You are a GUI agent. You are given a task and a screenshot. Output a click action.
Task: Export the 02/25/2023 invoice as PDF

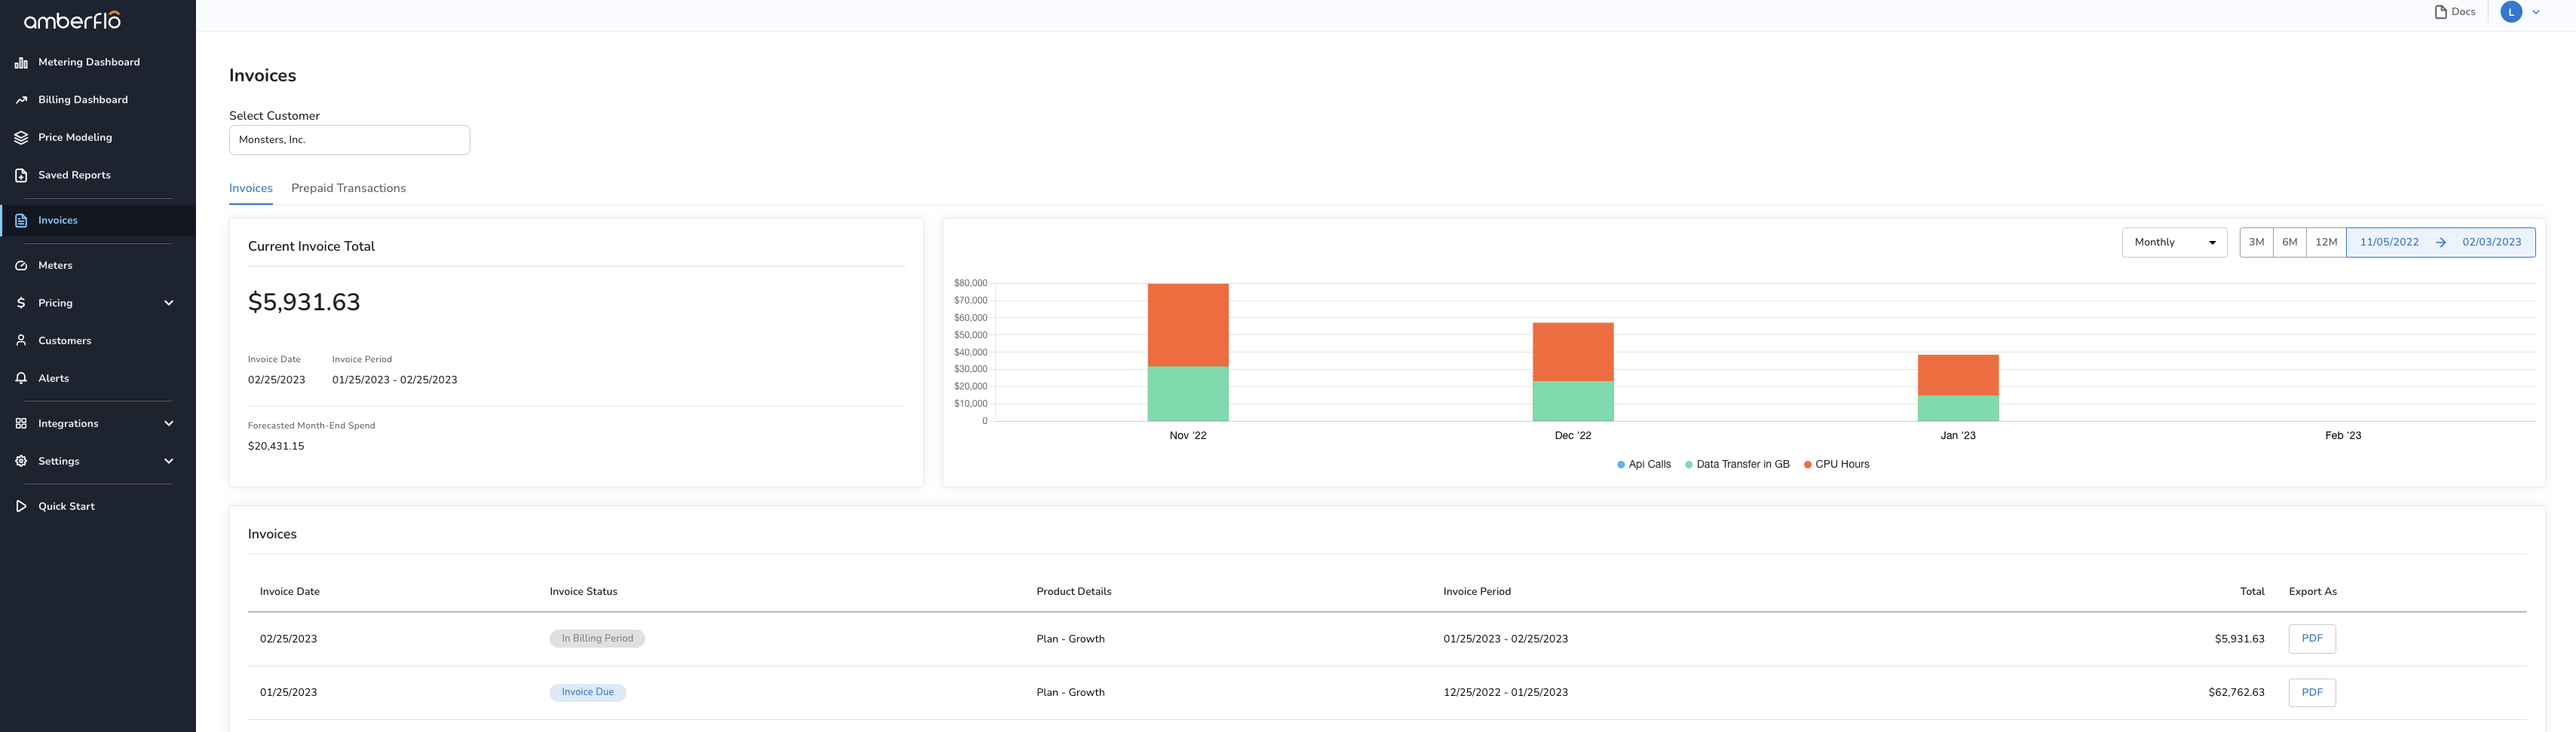tap(2311, 639)
